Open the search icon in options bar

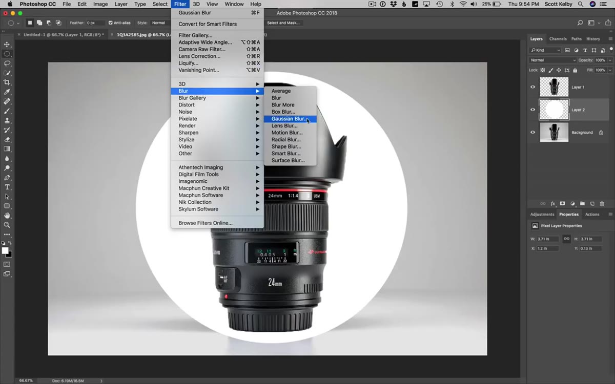(580, 23)
